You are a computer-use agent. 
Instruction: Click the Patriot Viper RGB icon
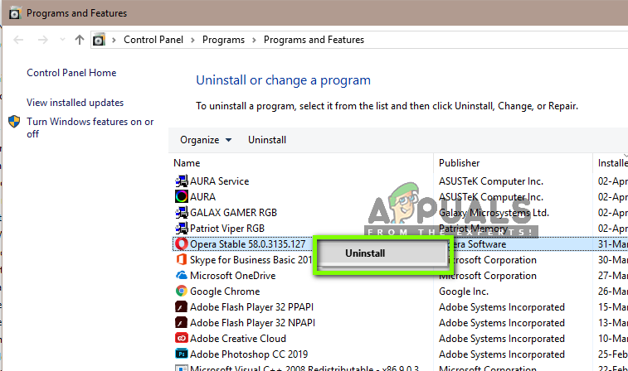pos(182,229)
